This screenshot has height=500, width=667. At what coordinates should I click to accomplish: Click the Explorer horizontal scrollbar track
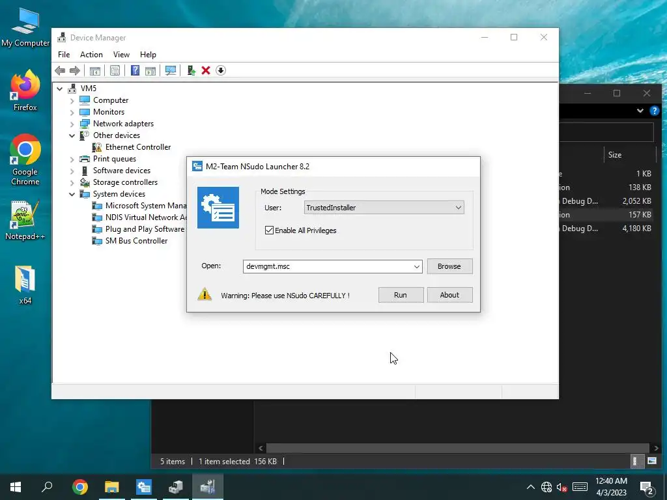[457, 448]
